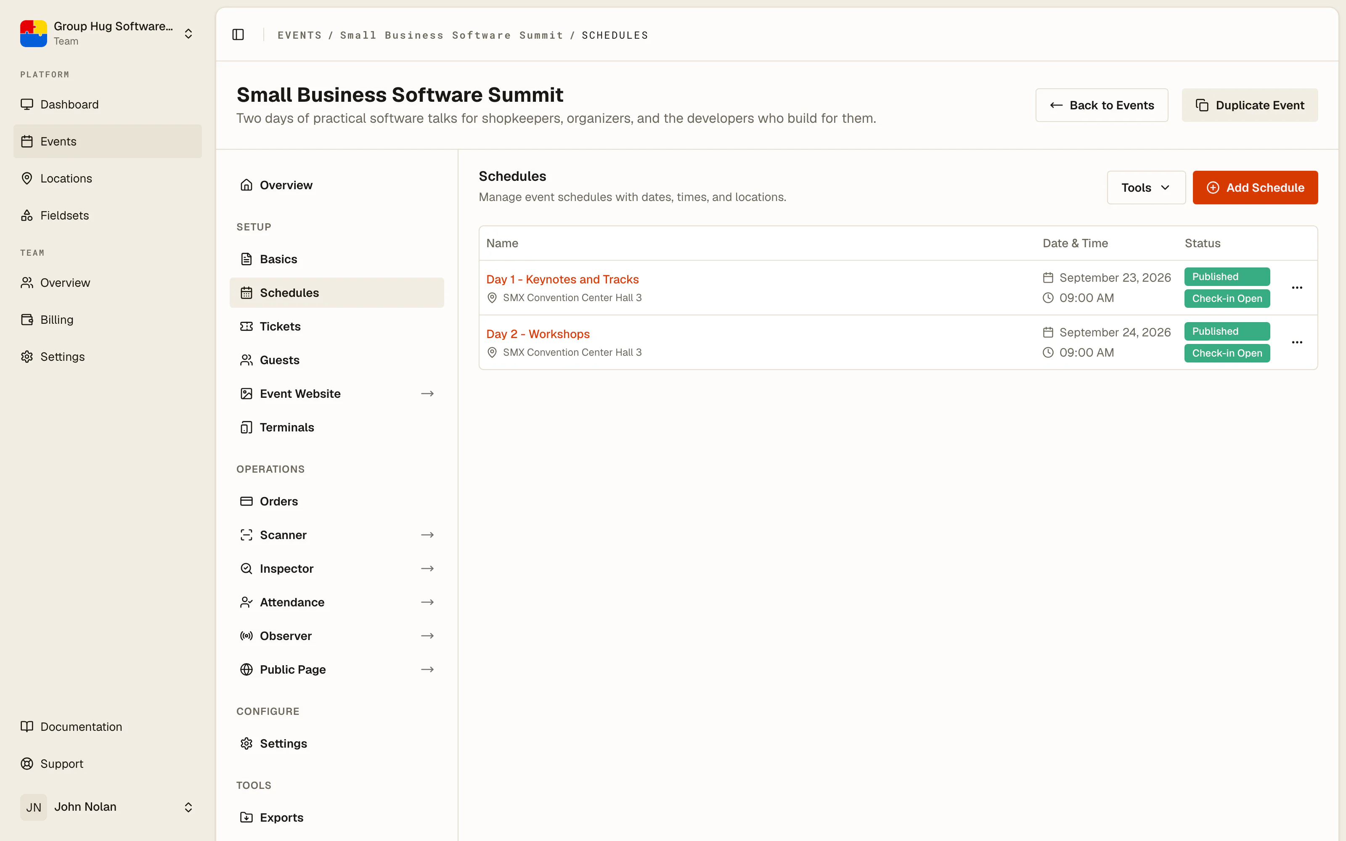Image resolution: width=1346 pixels, height=841 pixels.
Task: Open Day 1 - Keynotes and Tracks link
Action: (562, 279)
